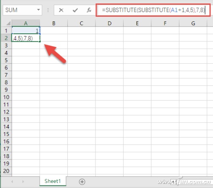Select column A header
213x188 pixels.
click(x=26, y=23)
